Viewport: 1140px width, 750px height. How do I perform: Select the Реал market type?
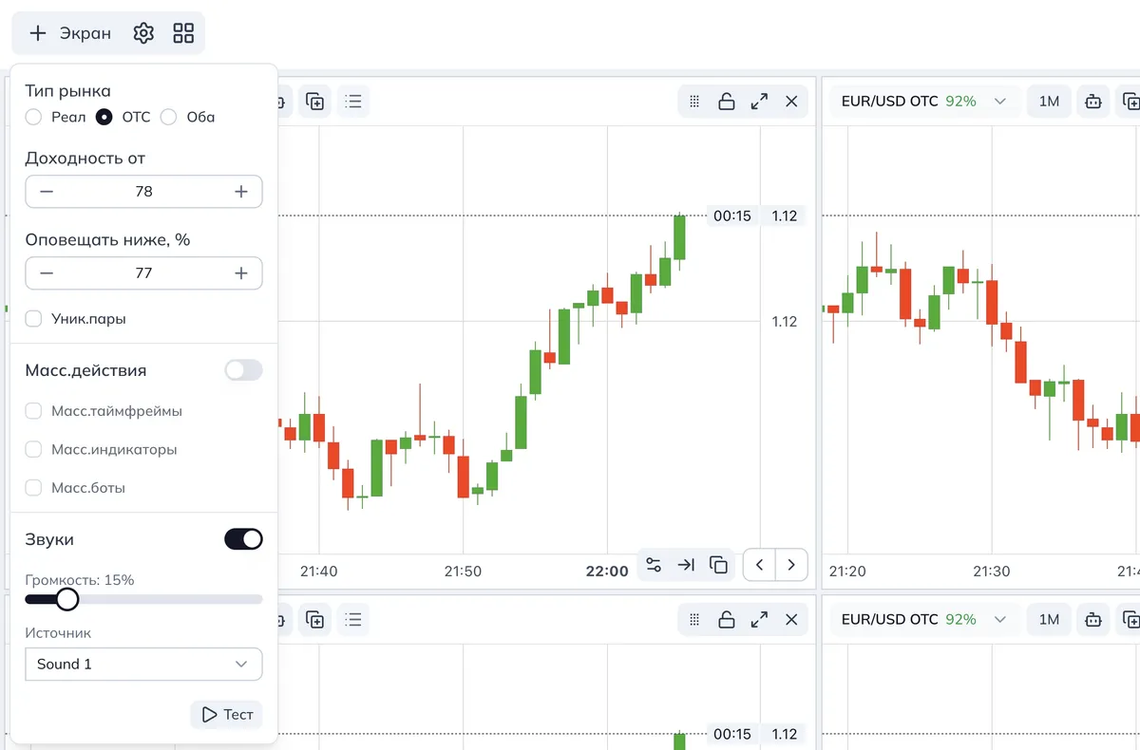[x=33, y=117]
